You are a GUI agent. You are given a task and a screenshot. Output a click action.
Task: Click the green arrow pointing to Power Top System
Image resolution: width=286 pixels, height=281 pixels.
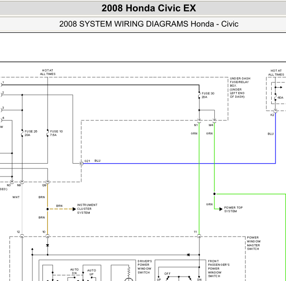pos(221,209)
